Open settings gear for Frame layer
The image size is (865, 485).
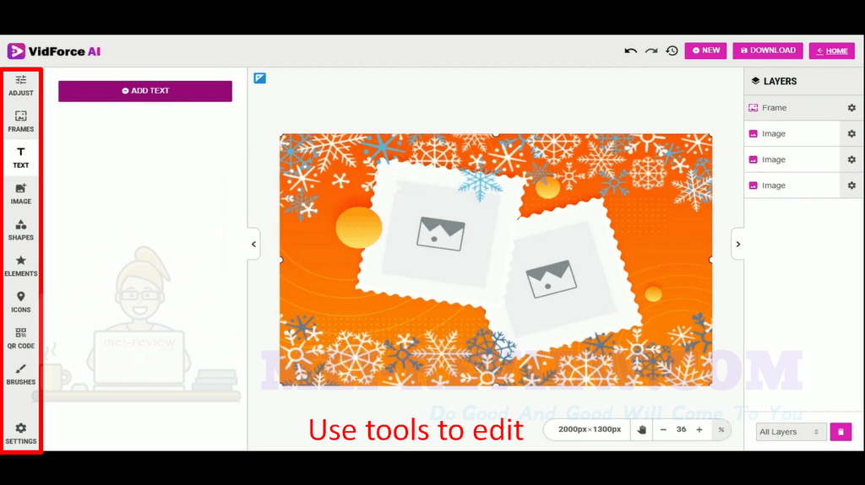pyautogui.click(x=851, y=108)
